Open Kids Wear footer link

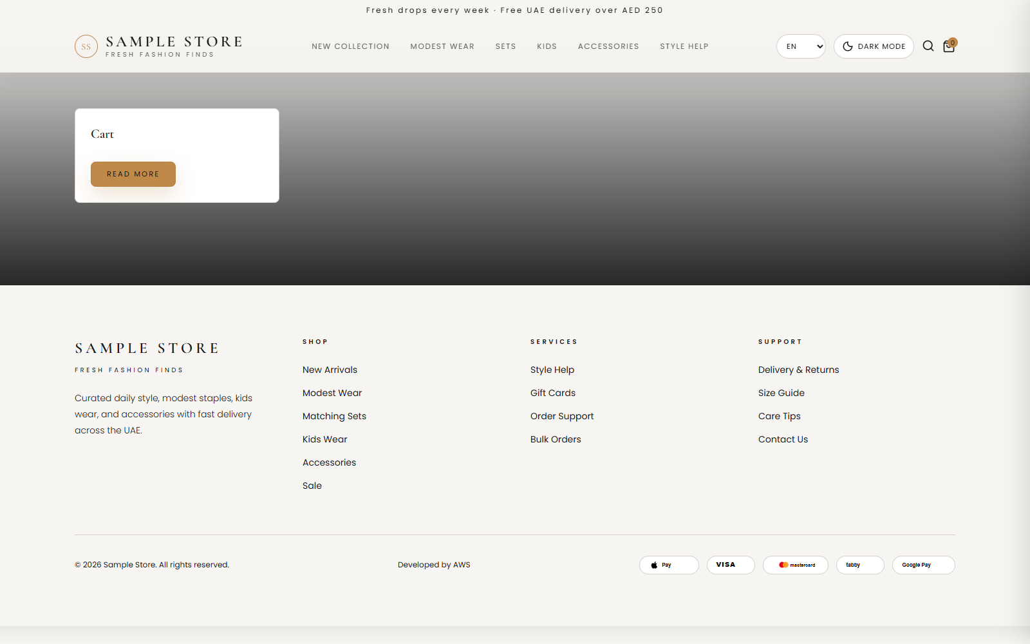point(325,439)
